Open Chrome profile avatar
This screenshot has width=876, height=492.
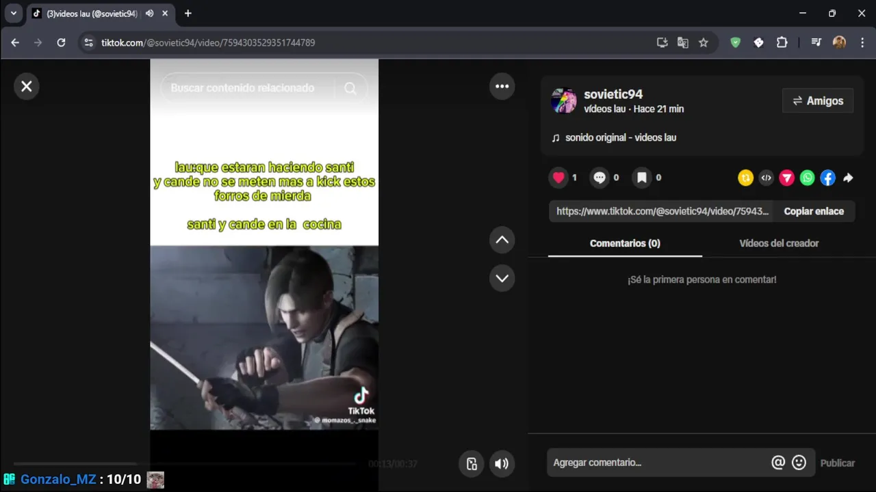[839, 42]
